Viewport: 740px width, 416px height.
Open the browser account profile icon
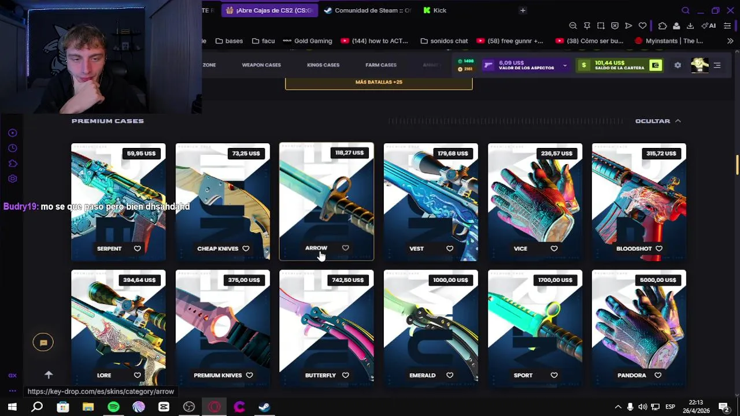pos(676,26)
